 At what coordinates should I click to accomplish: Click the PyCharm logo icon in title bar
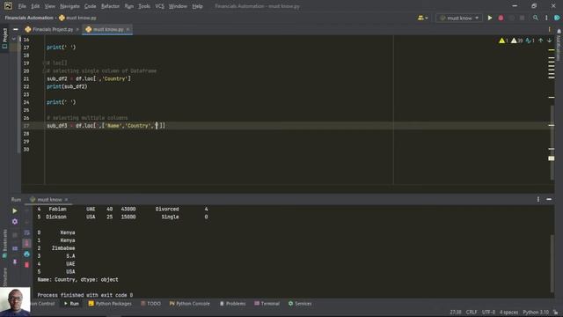8,6
